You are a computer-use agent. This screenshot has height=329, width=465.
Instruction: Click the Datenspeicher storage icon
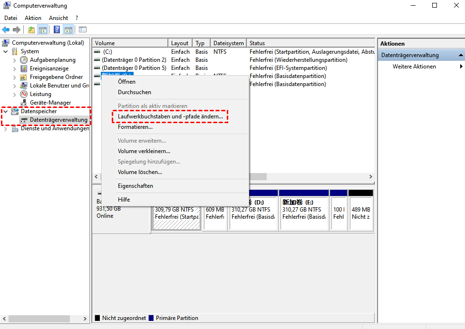click(x=15, y=111)
